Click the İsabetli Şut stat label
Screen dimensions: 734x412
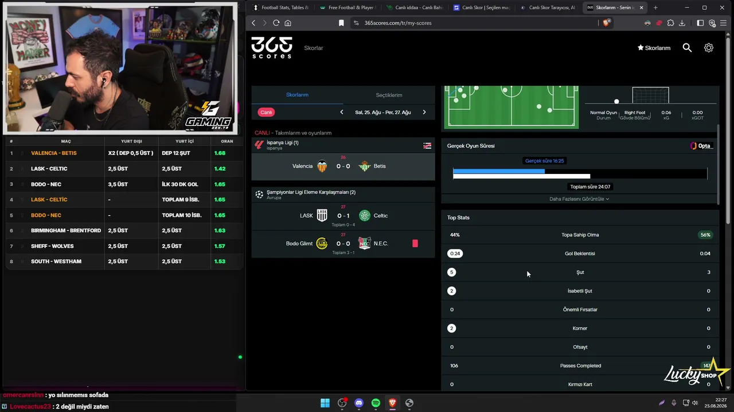[x=580, y=291]
